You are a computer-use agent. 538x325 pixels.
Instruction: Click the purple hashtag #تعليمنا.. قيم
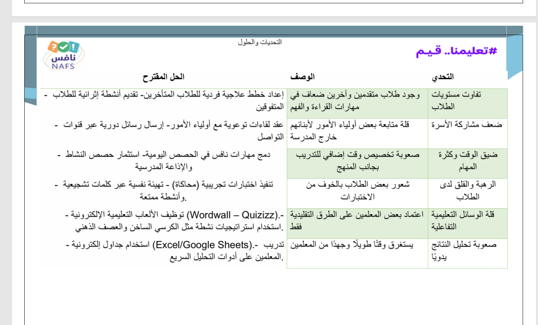point(456,51)
